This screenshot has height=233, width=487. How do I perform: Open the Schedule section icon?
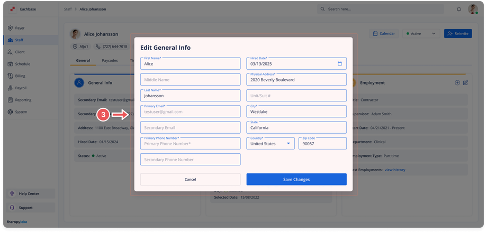pyautogui.click(x=10, y=64)
